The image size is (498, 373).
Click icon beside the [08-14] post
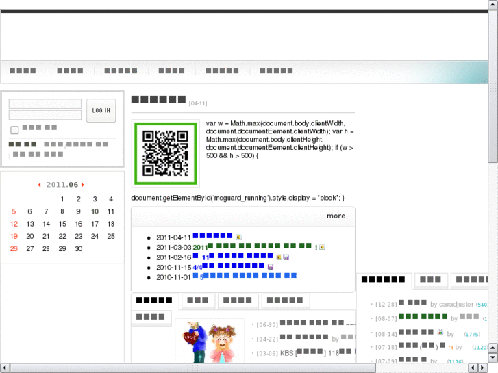(440, 333)
